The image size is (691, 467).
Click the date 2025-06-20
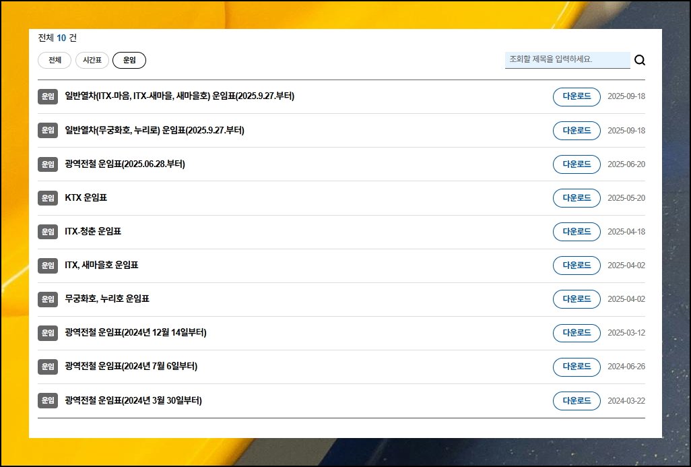[x=626, y=164]
